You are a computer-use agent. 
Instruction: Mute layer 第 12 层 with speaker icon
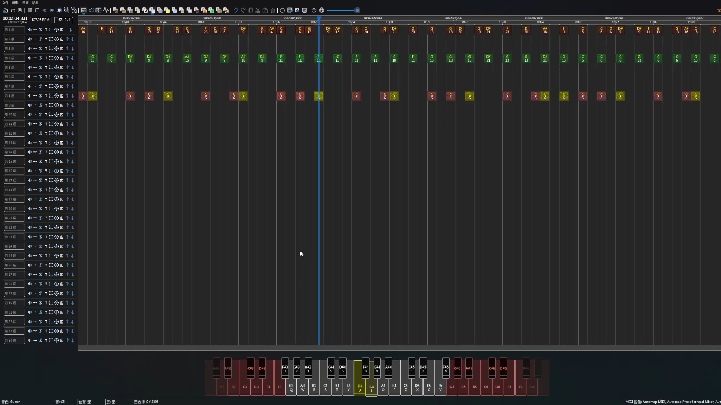coord(30,133)
